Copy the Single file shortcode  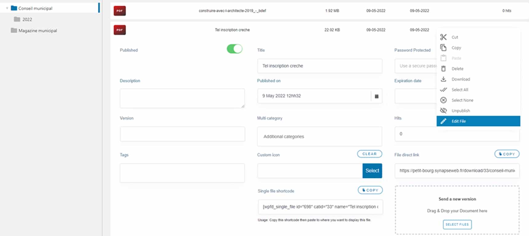click(370, 190)
